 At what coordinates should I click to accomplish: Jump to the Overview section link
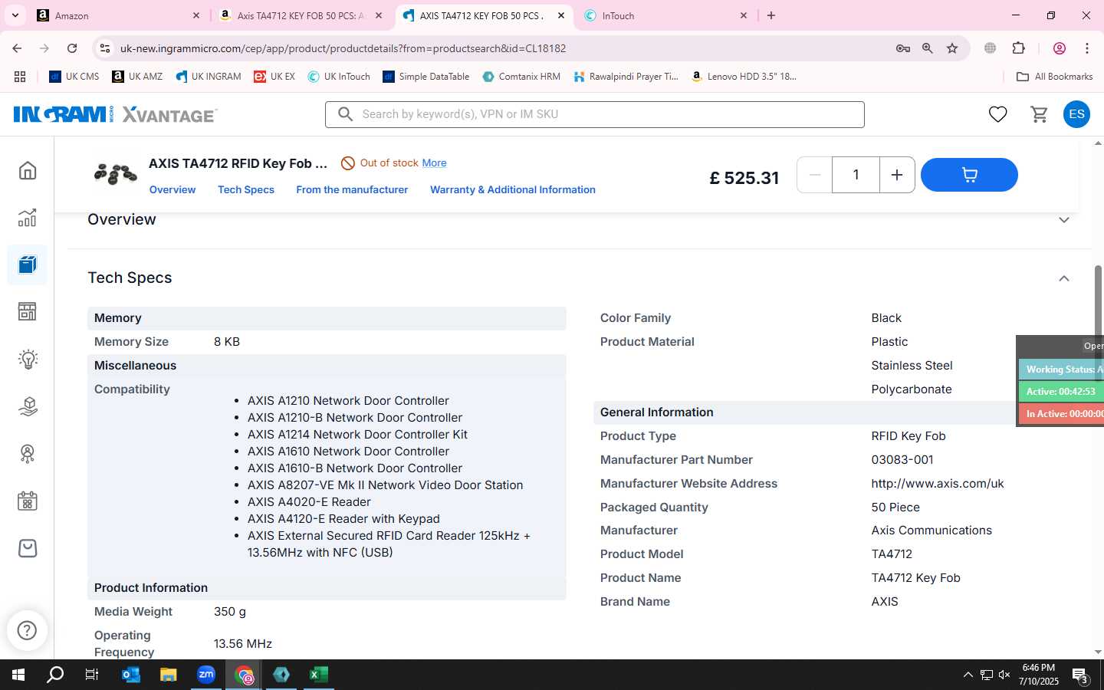[x=172, y=189]
